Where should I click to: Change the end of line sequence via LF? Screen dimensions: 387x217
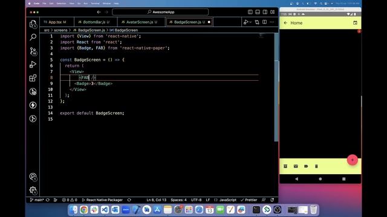pos(208,200)
